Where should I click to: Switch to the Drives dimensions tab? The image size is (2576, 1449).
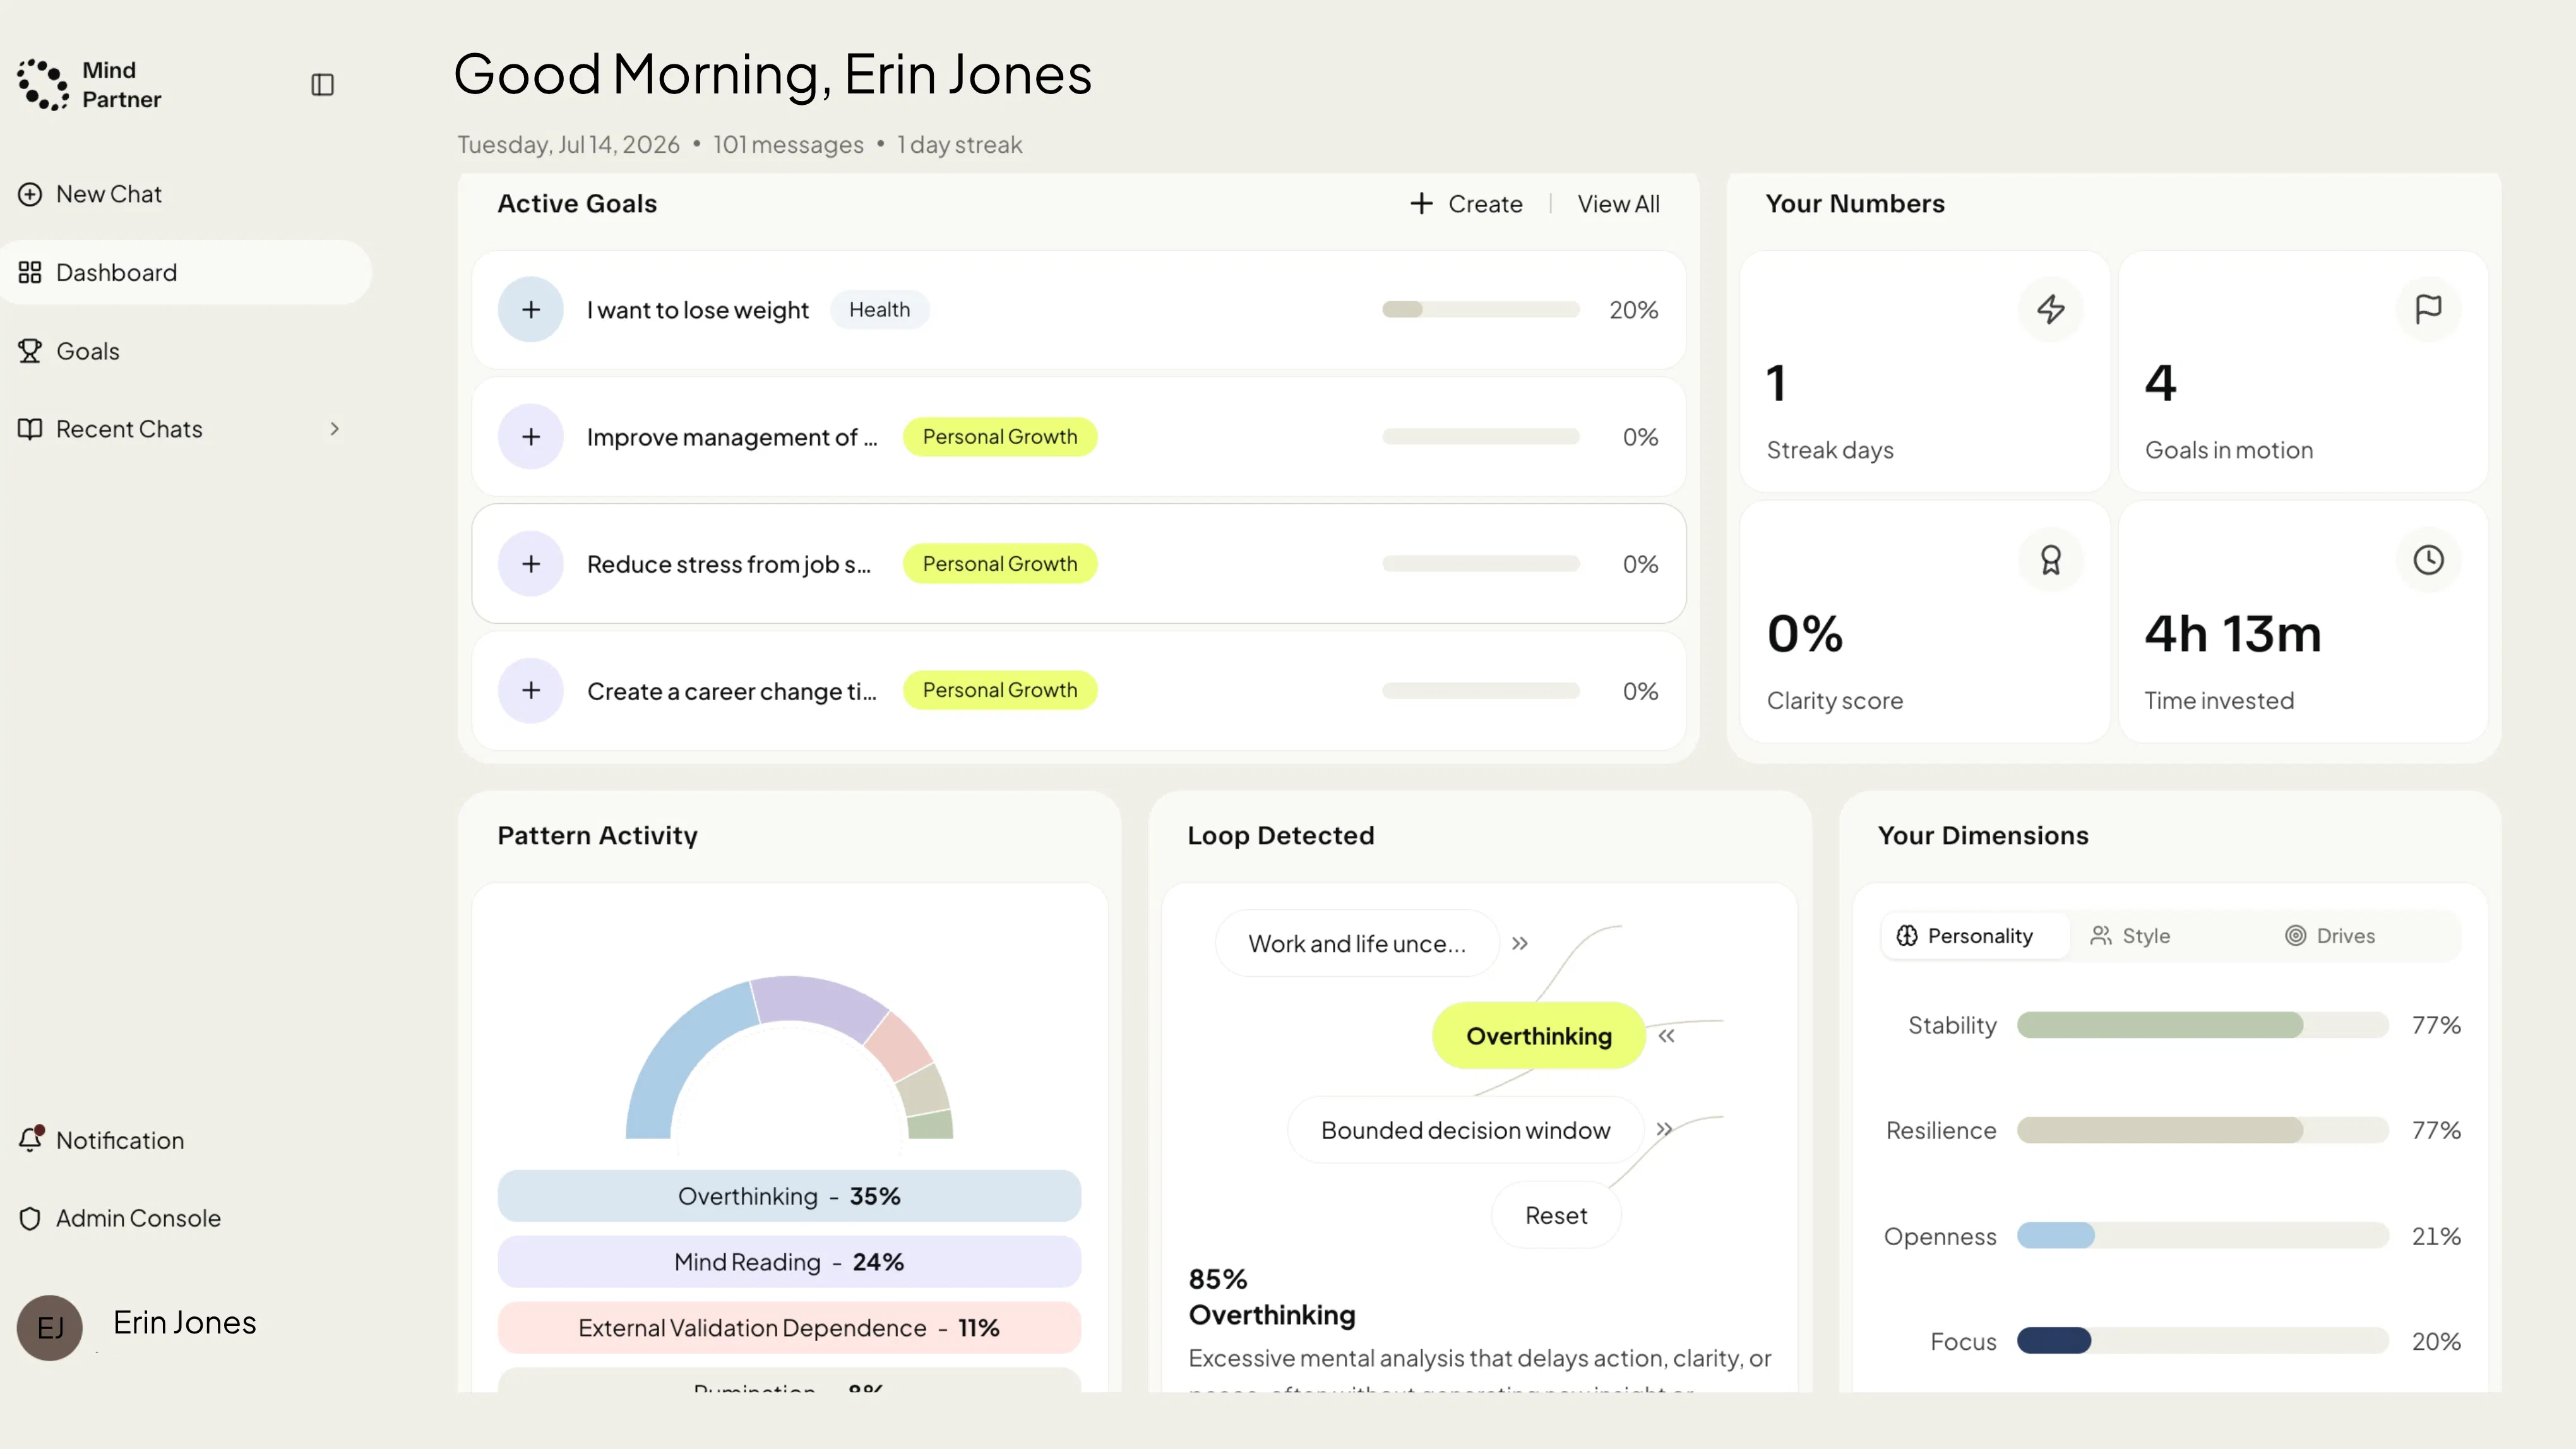2330,936
